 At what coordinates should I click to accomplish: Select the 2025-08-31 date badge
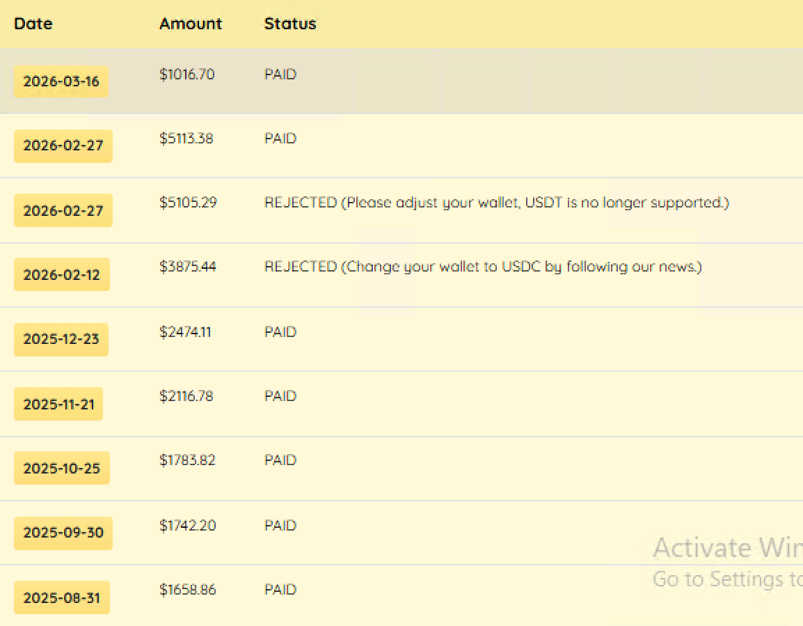tap(61, 597)
